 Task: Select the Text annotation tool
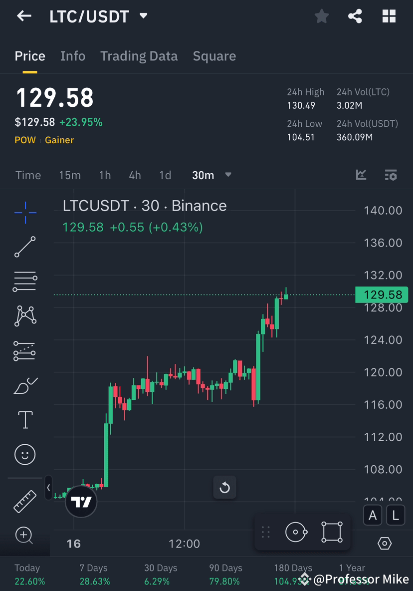coord(25,420)
